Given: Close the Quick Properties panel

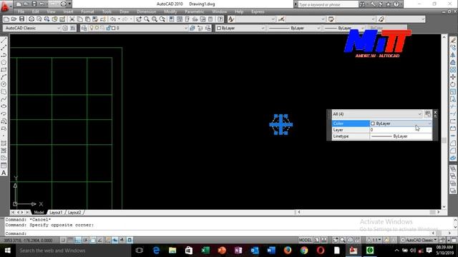Looking at the screenshot, I should tap(435, 112).
